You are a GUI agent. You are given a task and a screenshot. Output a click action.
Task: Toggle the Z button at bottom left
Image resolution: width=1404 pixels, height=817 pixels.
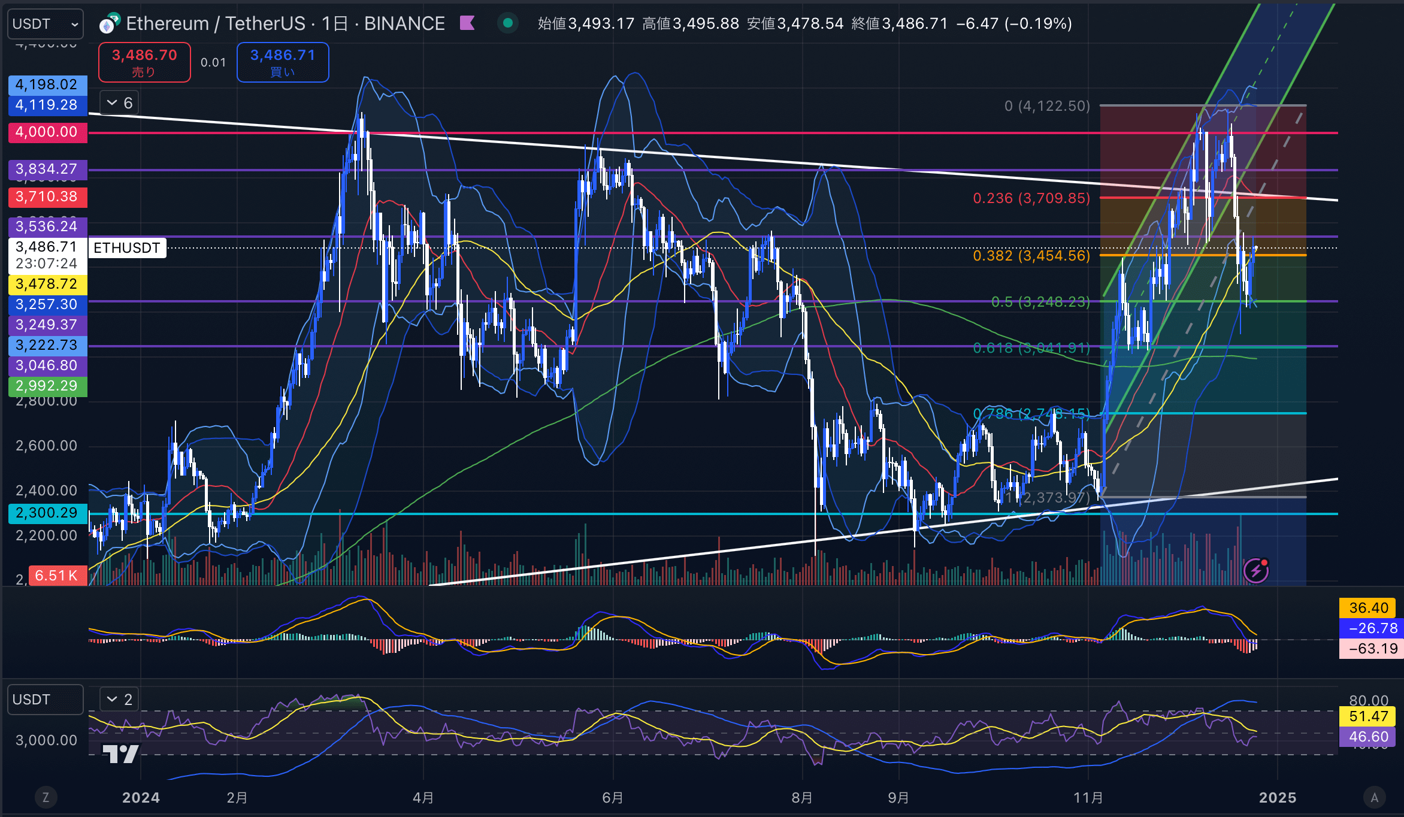46,797
